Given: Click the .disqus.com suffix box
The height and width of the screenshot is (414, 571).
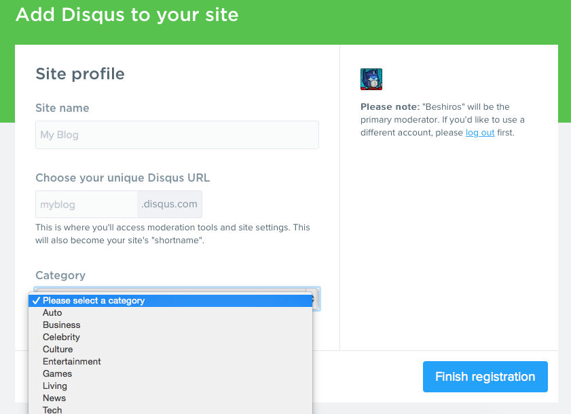Looking at the screenshot, I should click(170, 204).
